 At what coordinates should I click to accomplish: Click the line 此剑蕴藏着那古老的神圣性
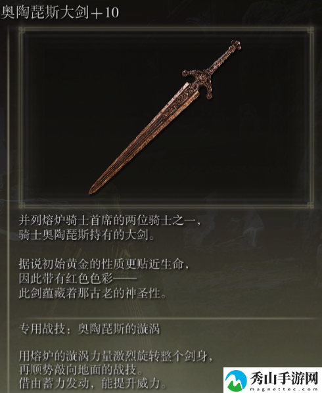[x=93, y=293]
